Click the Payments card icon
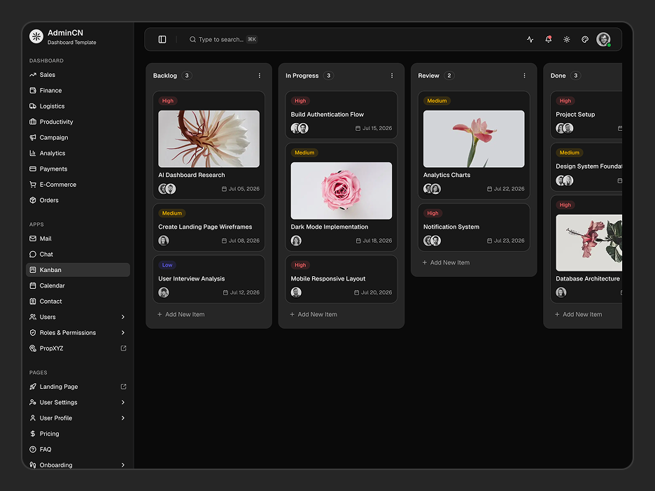Image resolution: width=655 pixels, height=491 pixels. click(x=33, y=169)
